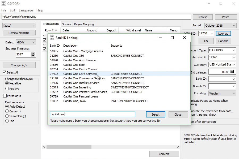The height and width of the screenshot is (159, 239).
Task: Select Capital One Investing row
Action: (x=119, y=87)
